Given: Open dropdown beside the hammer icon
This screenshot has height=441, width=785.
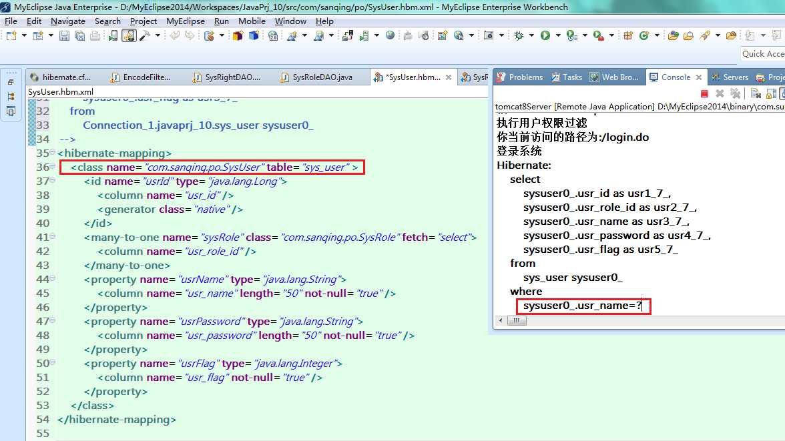Looking at the screenshot, I should click(158, 35).
